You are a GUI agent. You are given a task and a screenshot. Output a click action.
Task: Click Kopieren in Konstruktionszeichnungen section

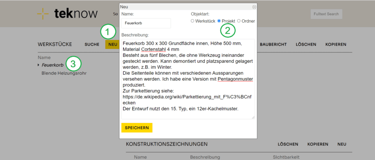(x=318, y=144)
